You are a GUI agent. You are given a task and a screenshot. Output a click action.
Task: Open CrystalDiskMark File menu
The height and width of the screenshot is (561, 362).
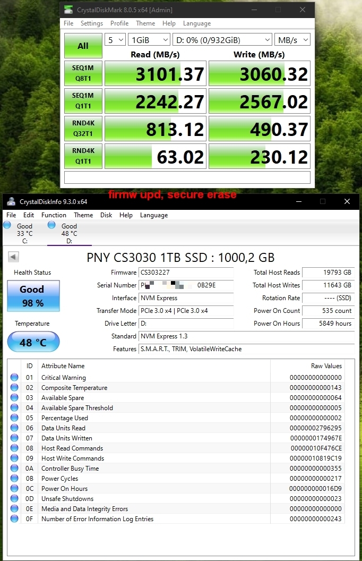point(68,23)
